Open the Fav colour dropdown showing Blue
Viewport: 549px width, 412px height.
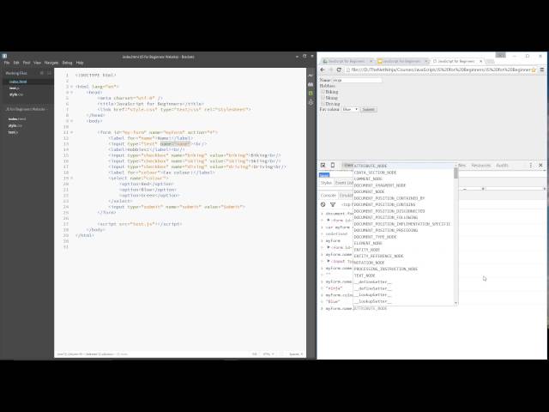[x=350, y=109]
